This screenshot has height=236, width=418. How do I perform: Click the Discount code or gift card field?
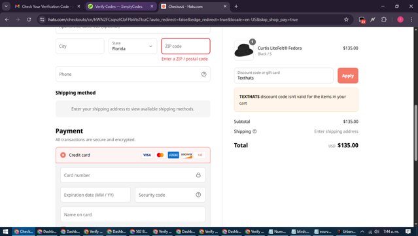pyautogui.click(x=283, y=75)
